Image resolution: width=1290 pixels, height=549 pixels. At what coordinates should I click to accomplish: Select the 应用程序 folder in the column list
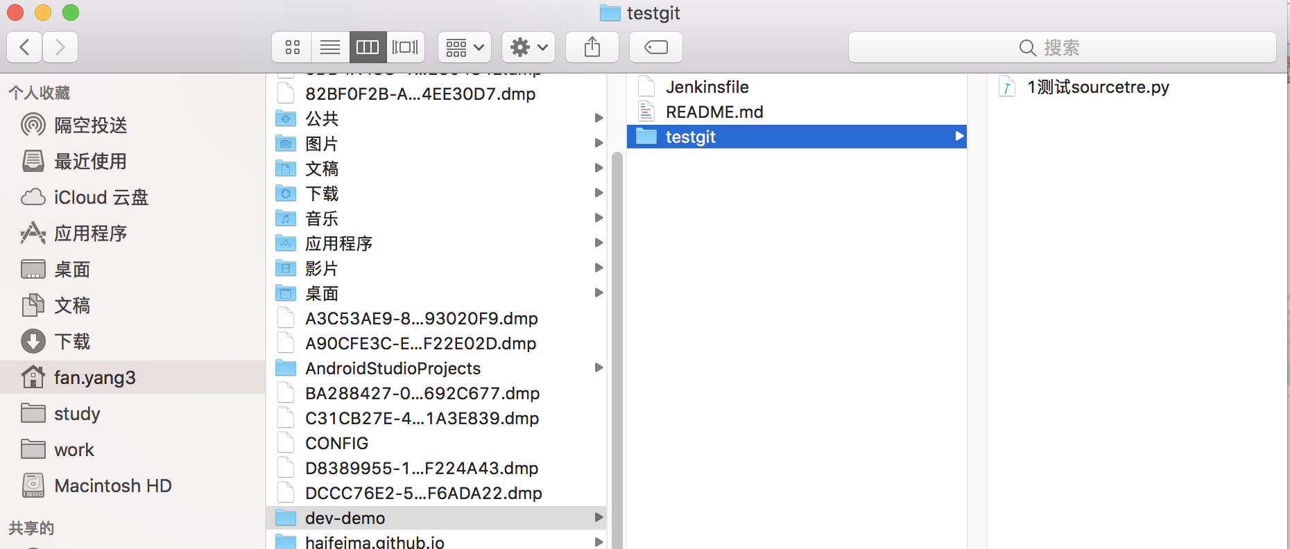(x=436, y=243)
